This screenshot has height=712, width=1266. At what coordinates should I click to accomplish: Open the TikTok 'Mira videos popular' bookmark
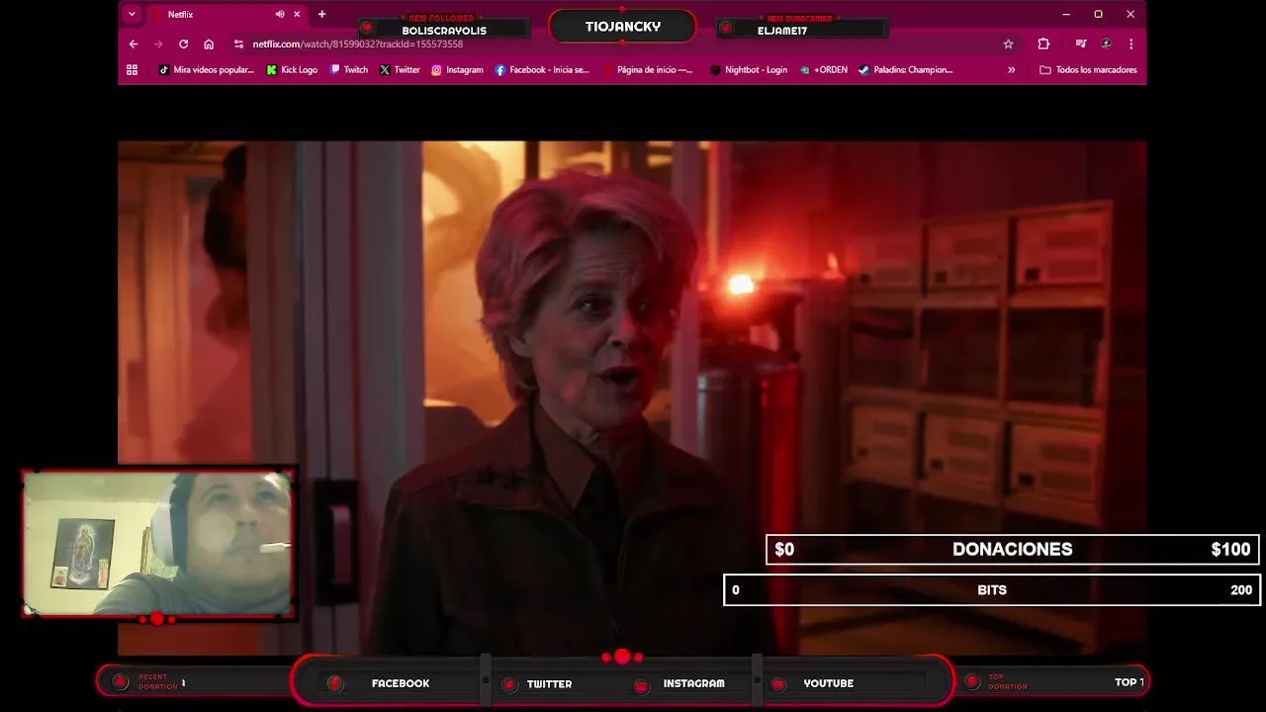coord(207,70)
